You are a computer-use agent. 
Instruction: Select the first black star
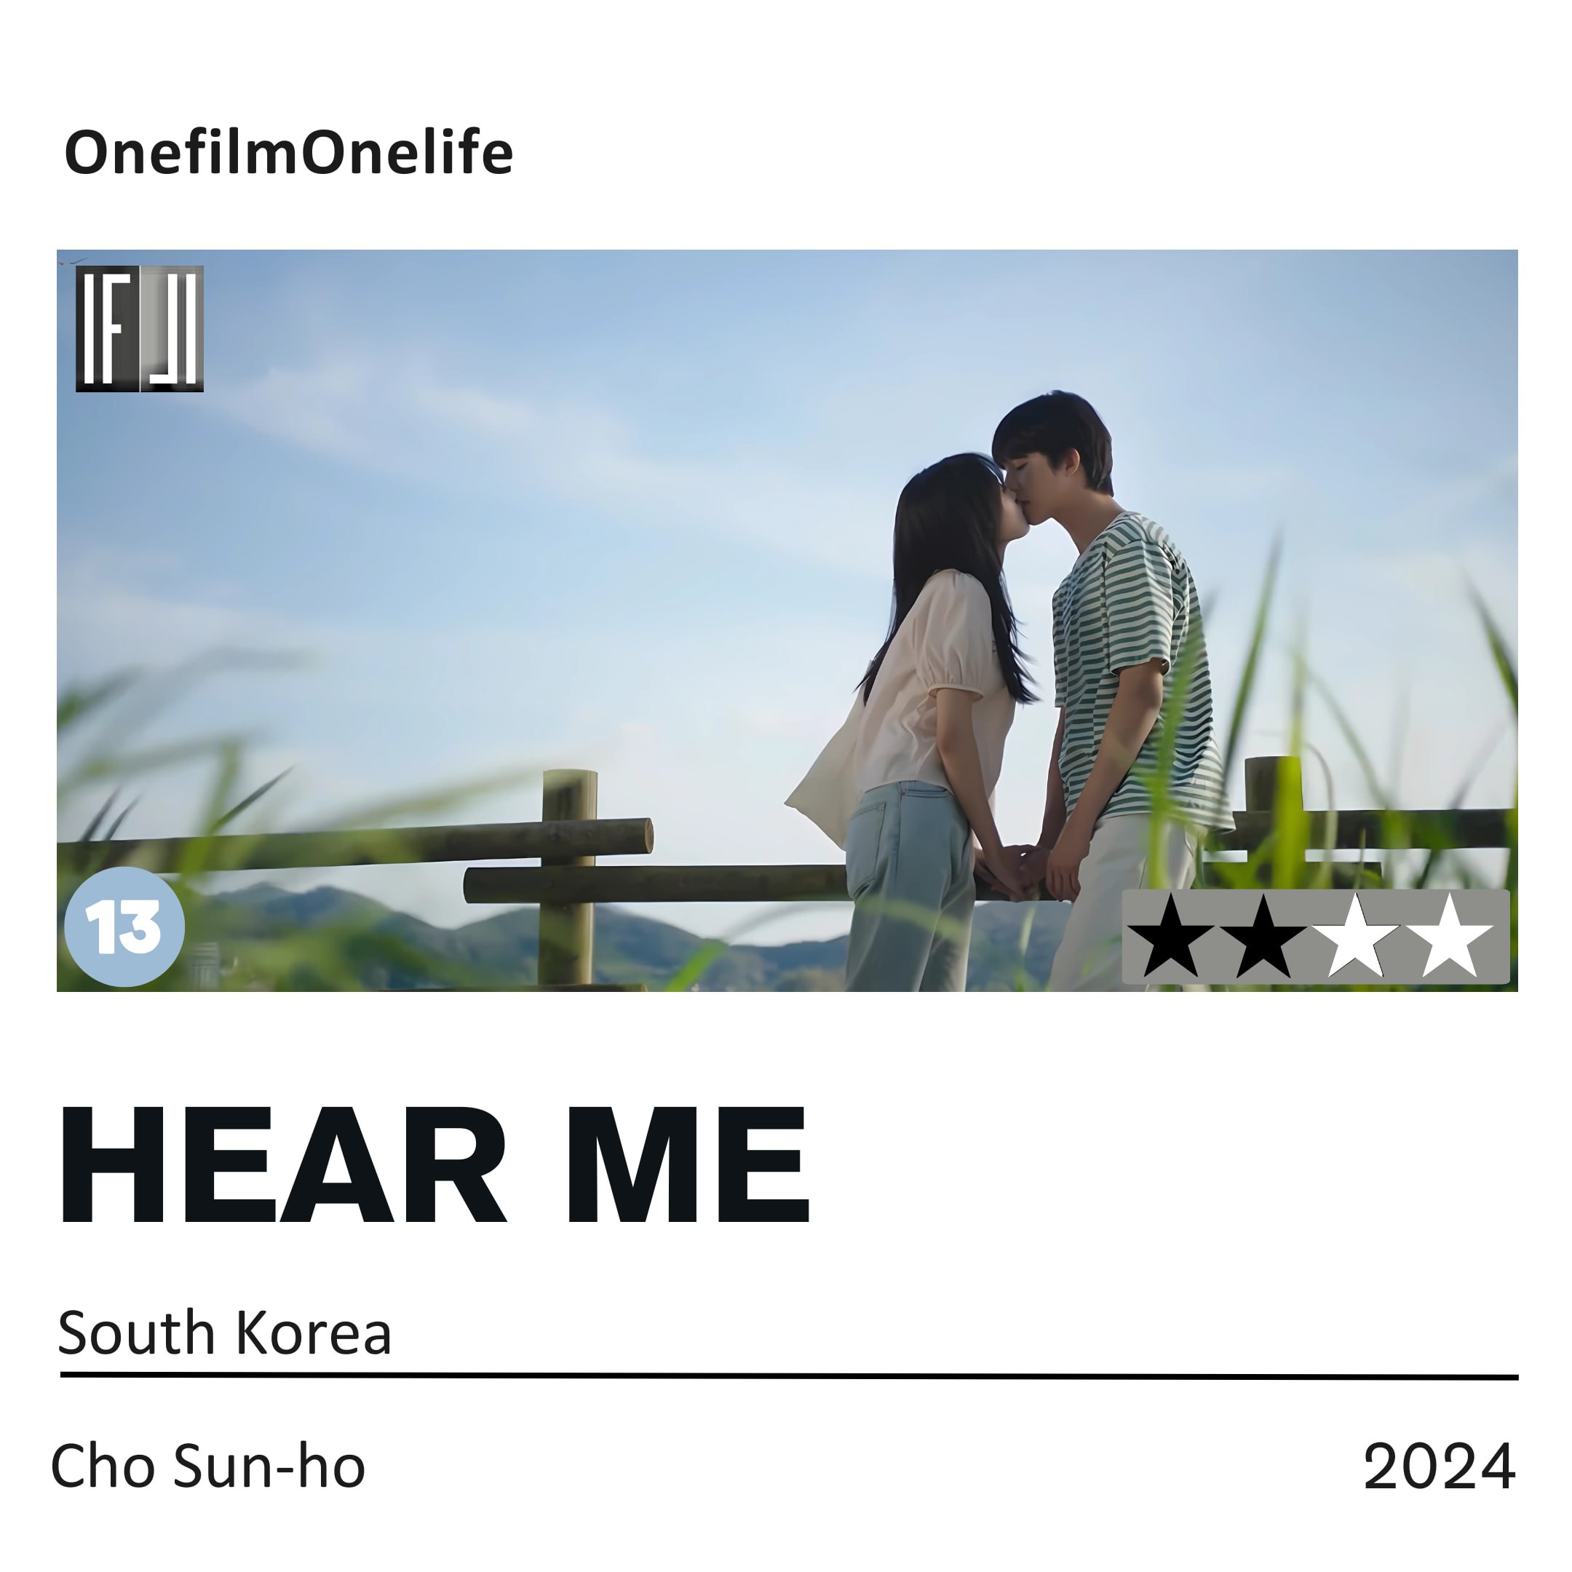(x=1171, y=937)
